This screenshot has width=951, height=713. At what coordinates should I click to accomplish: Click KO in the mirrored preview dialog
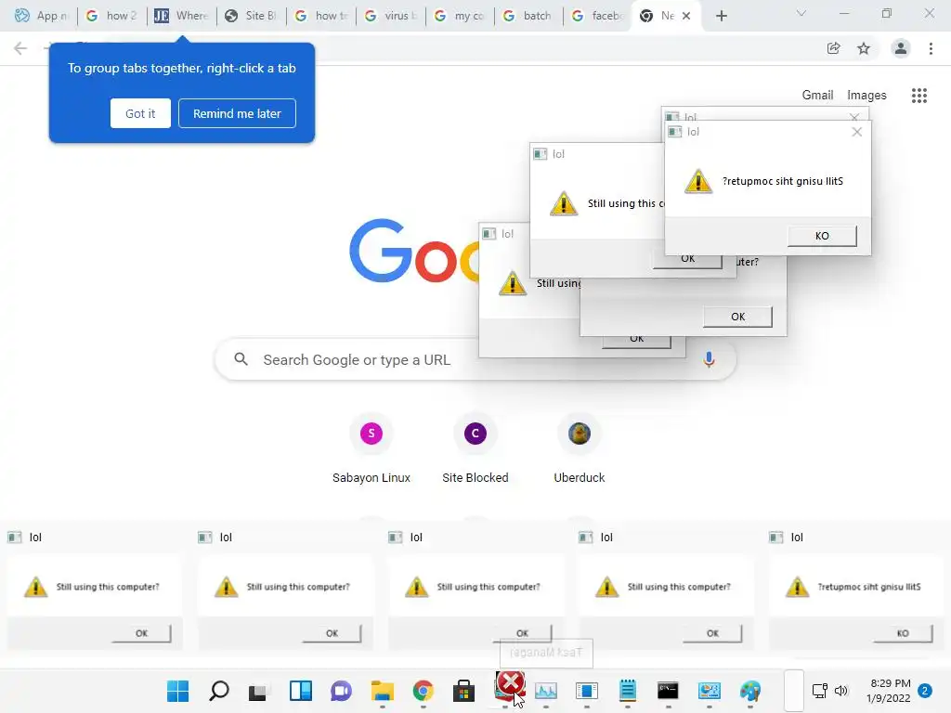tap(903, 633)
